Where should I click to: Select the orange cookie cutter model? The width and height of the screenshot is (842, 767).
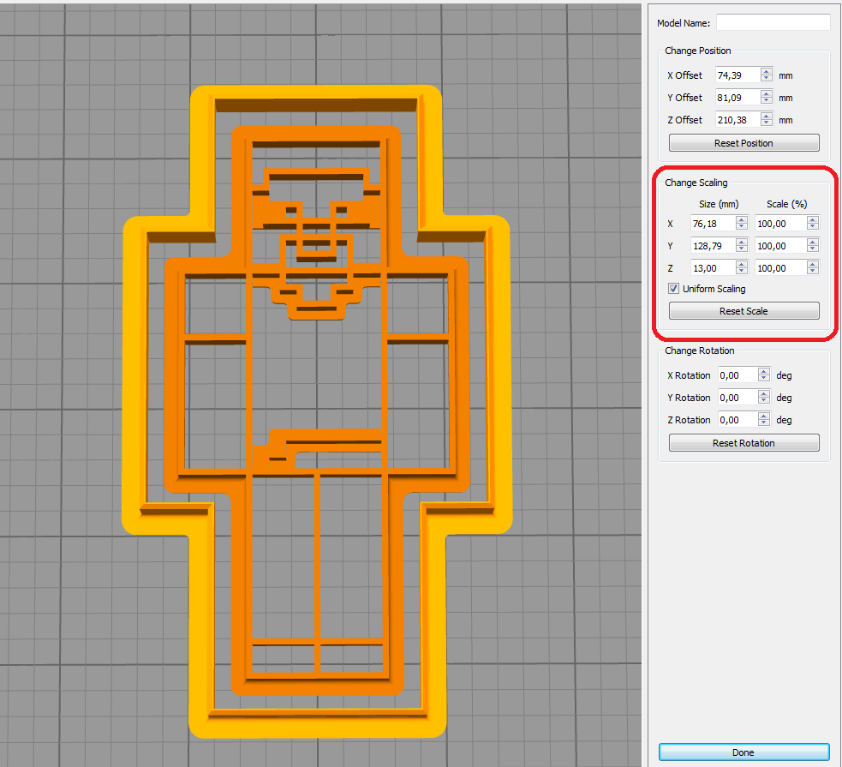click(317, 410)
